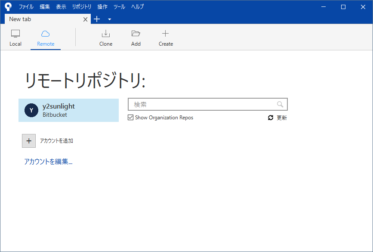Click the Clone download icon
This screenshot has width=373, height=252.
point(106,34)
